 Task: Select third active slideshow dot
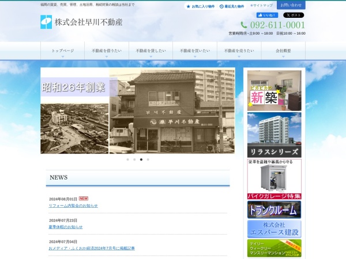click(x=141, y=159)
